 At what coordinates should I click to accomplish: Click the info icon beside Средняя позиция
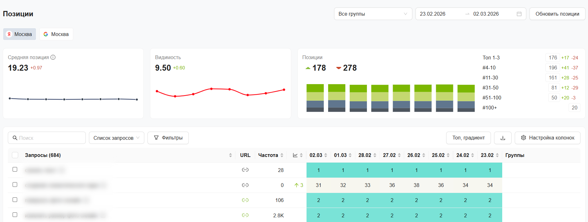[53, 57]
